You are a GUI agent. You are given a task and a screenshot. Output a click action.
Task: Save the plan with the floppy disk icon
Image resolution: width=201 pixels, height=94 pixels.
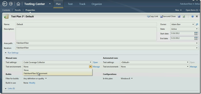pyautogui.click(x=179, y=16)
